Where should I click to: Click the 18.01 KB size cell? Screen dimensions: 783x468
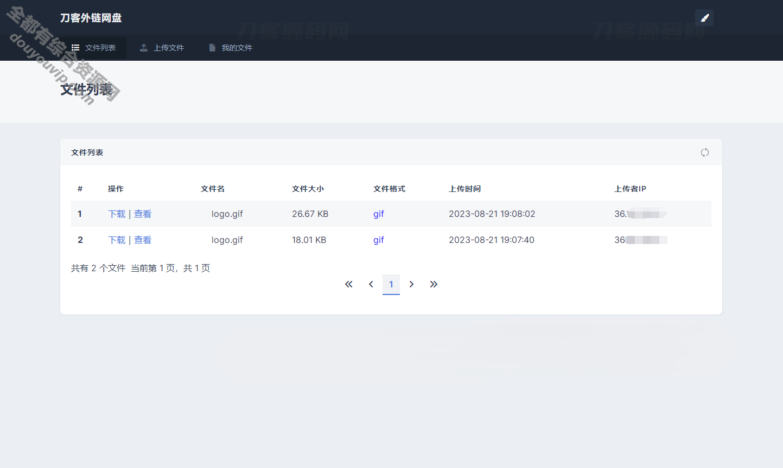point(309,240)
